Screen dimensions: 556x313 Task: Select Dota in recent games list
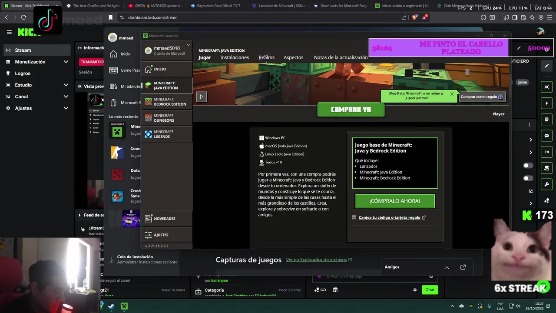point(124,174)
